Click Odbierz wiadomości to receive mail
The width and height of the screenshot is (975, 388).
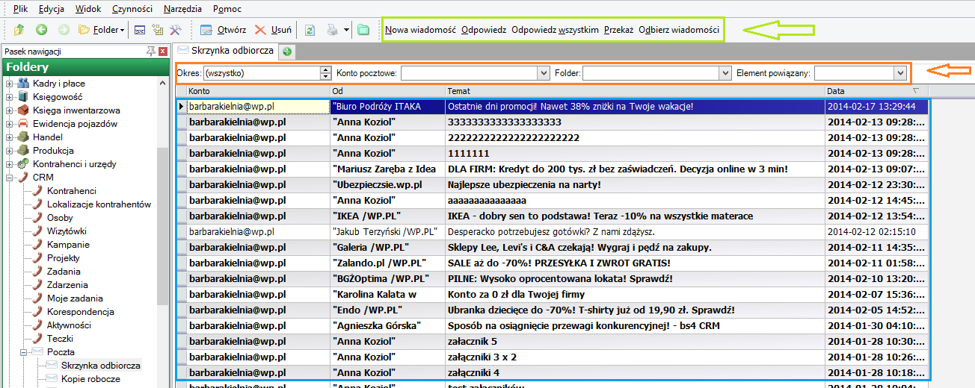click(x=679, y=30)
